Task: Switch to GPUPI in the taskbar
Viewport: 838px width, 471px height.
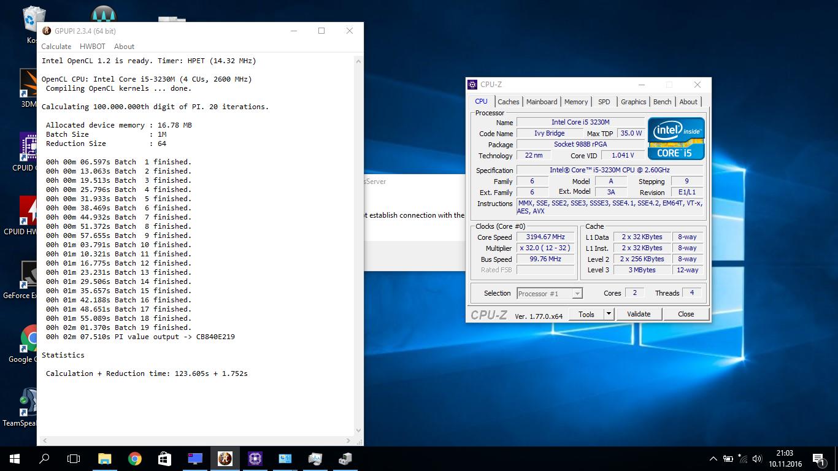Action: click(x=225, y=458)
